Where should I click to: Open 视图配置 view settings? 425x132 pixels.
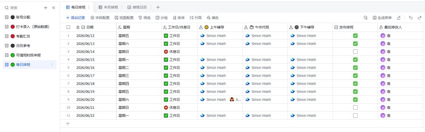coord(124,18)
